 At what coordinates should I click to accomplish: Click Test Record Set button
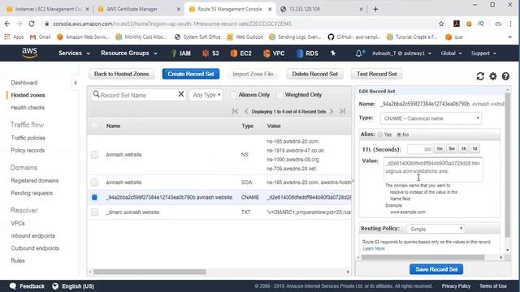click(x=376, y=74)
